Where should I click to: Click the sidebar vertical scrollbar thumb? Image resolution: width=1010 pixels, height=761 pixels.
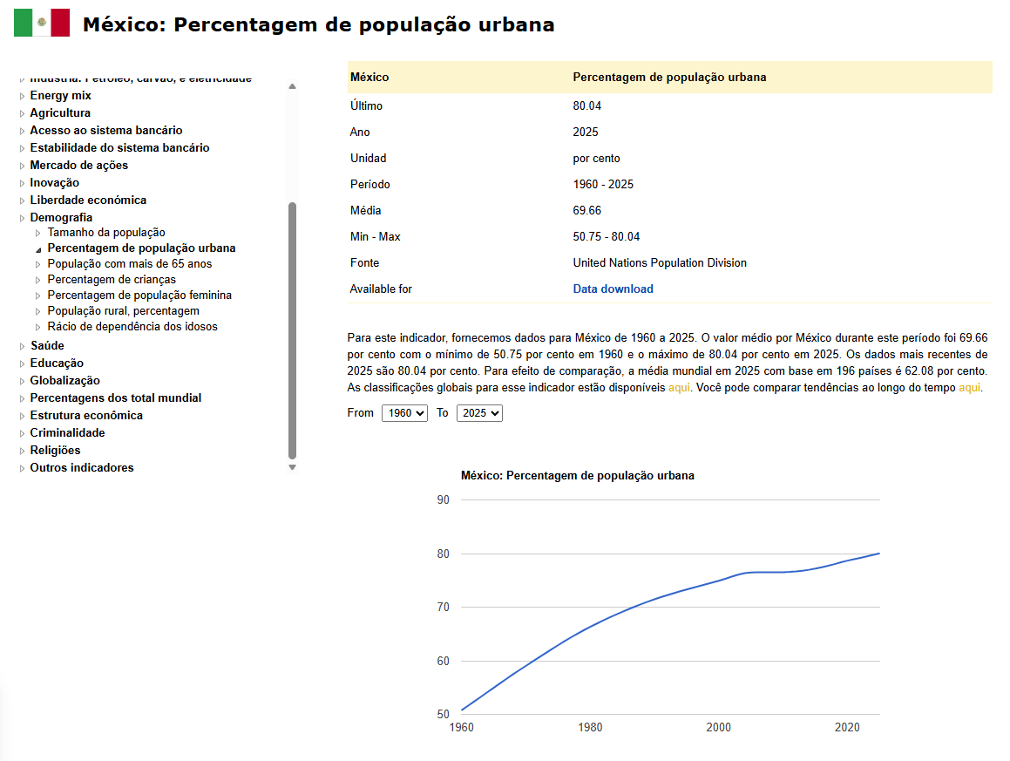(293, 330)
